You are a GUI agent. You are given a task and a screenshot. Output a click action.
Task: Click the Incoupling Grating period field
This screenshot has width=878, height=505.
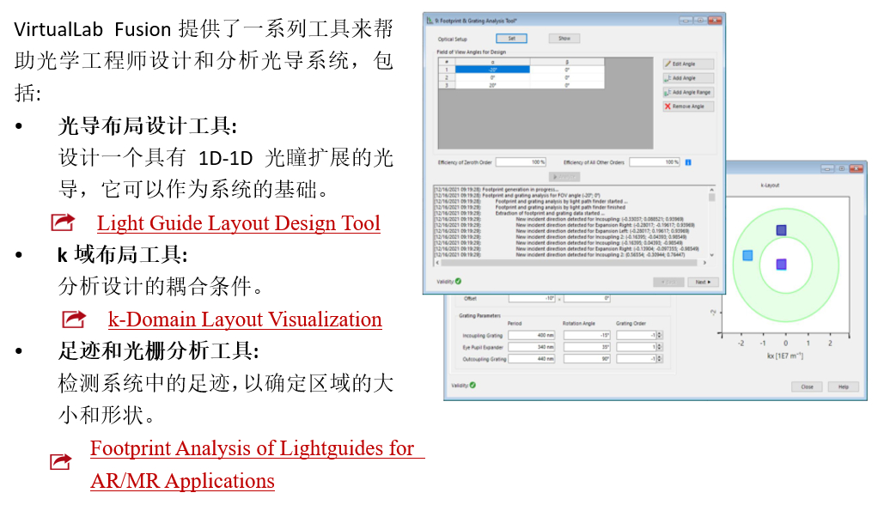(532, 335)
